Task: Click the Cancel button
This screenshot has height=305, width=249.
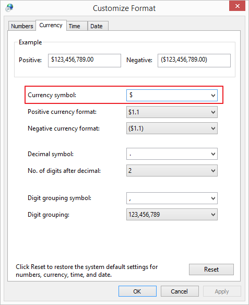Action: pos(180,291)
